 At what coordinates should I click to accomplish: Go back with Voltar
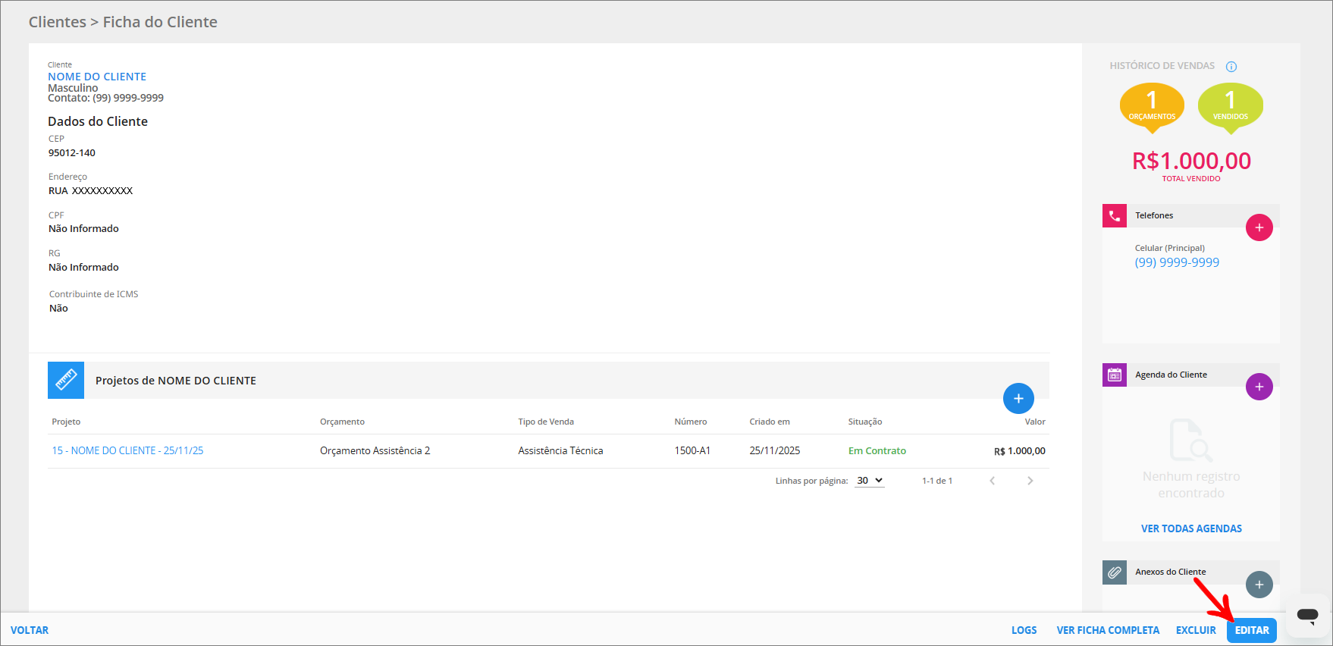click(30, 630)
